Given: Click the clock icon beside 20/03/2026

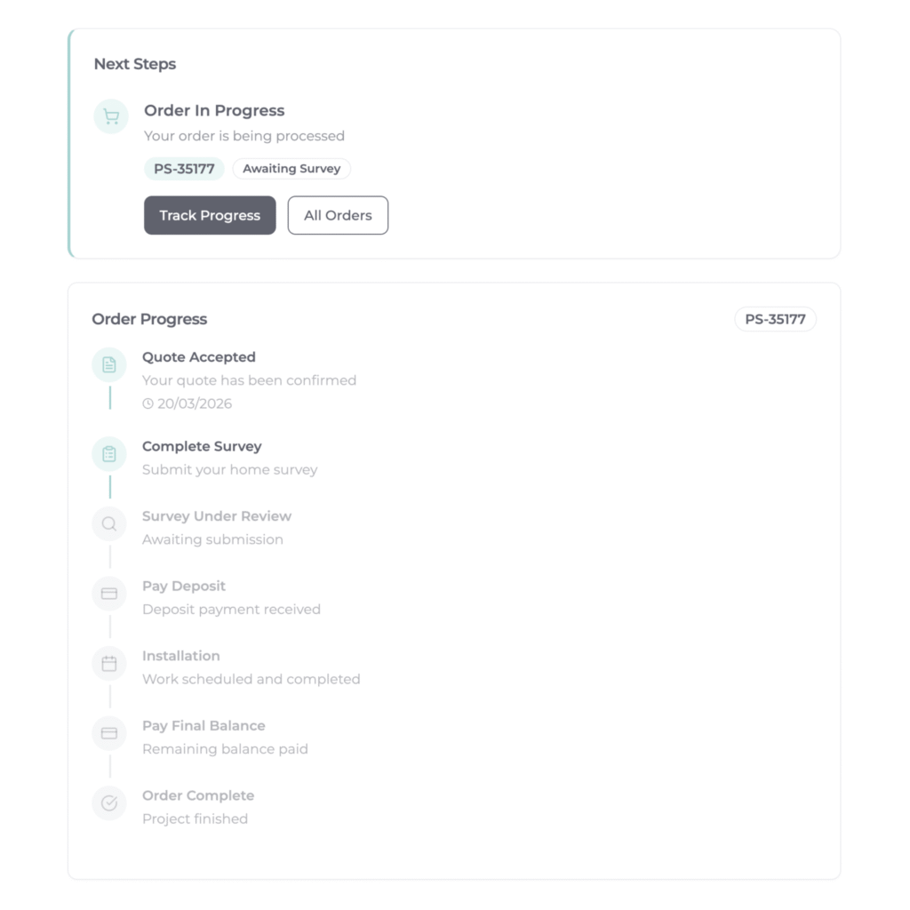Looking at the screenshot, I should point(148,403).
